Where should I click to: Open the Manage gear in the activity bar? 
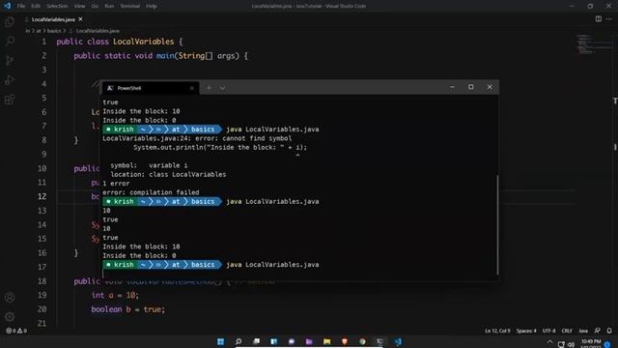(x=10, y=316)
